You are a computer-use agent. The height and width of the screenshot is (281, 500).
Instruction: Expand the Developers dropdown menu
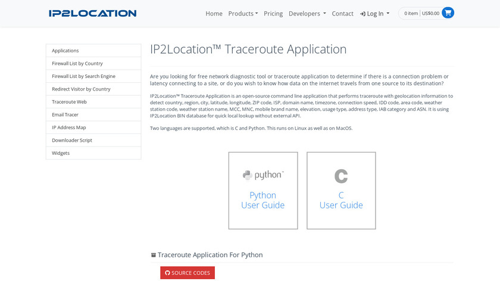pyautogui.click(x=307, y=14)
